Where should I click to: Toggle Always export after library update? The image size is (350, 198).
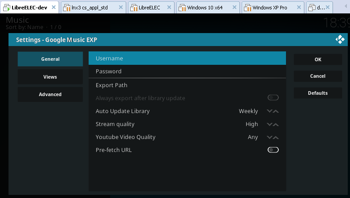(273, 98)
